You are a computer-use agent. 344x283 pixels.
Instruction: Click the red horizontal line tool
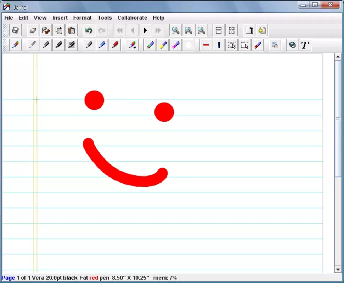tap(206, 45)
